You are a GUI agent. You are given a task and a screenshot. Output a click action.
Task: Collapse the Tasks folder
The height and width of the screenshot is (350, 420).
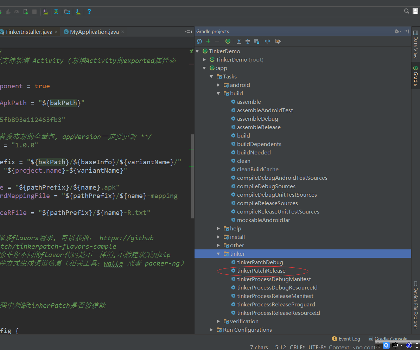tap(211, 77)
